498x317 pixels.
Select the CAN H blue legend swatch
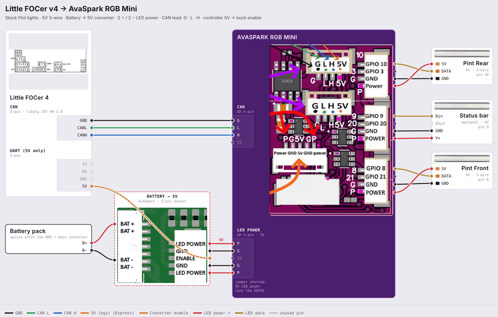point(58,313)
